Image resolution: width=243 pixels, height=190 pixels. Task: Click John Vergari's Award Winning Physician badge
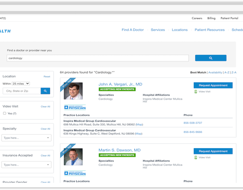click(x=75, y=107)
